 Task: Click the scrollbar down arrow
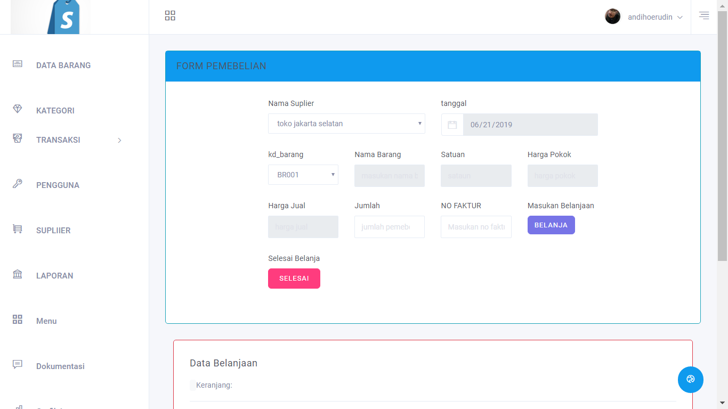pyautogui.click(x=723, y=404)
